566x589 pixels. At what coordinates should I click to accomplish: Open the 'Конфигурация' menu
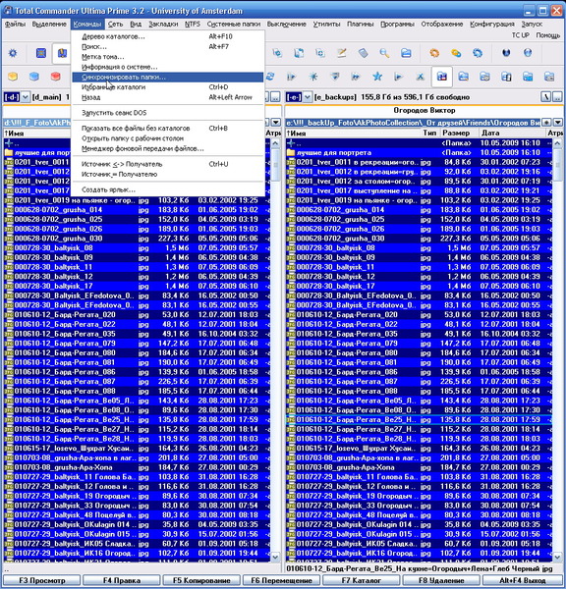pyautogui.click(x=492, y=24)
